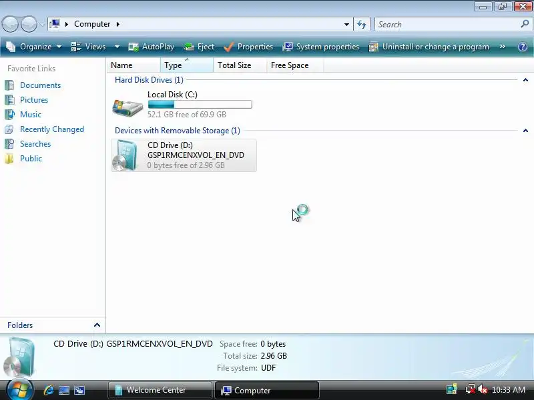Sort by Type column header
Screen dimensions: 534x400
(x=187, y=65)
